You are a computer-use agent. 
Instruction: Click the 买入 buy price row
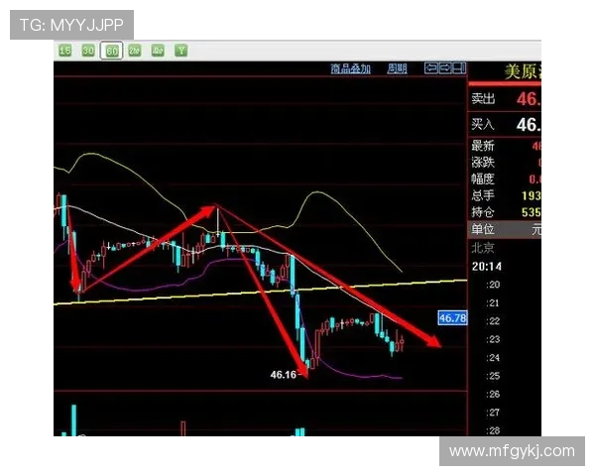(507, 125)
